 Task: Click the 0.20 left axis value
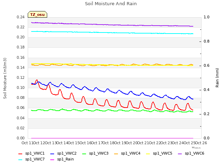(x=21, y=37)
